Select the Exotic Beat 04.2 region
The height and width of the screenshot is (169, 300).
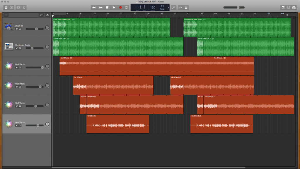pos(246,47)
